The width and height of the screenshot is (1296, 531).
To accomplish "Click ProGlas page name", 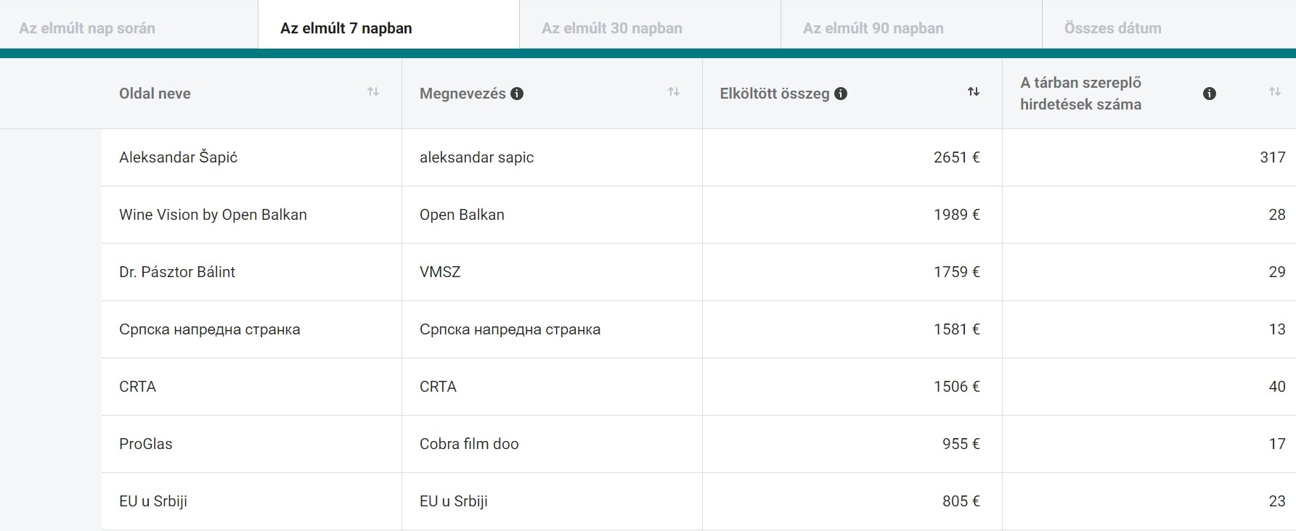I will (146, 444).
